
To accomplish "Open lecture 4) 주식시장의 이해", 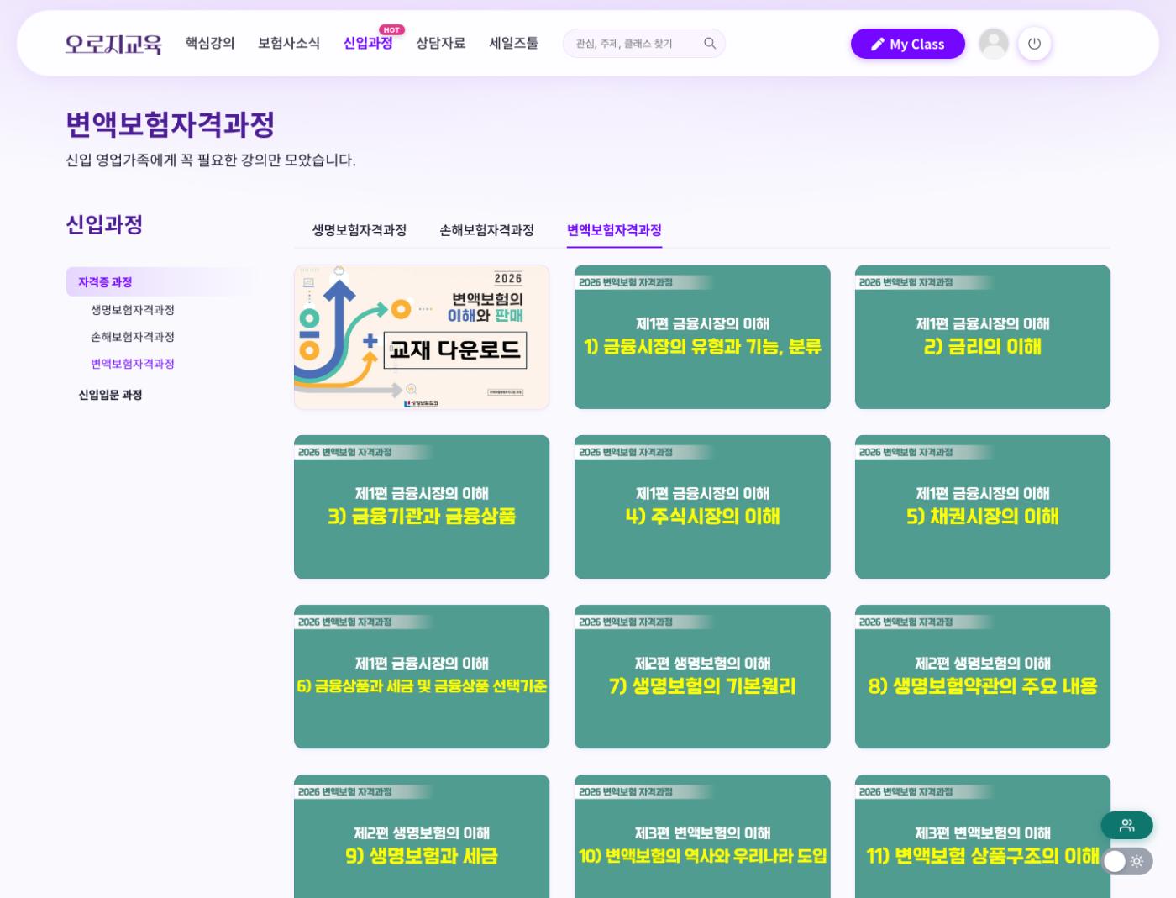I will click(702, 507).
